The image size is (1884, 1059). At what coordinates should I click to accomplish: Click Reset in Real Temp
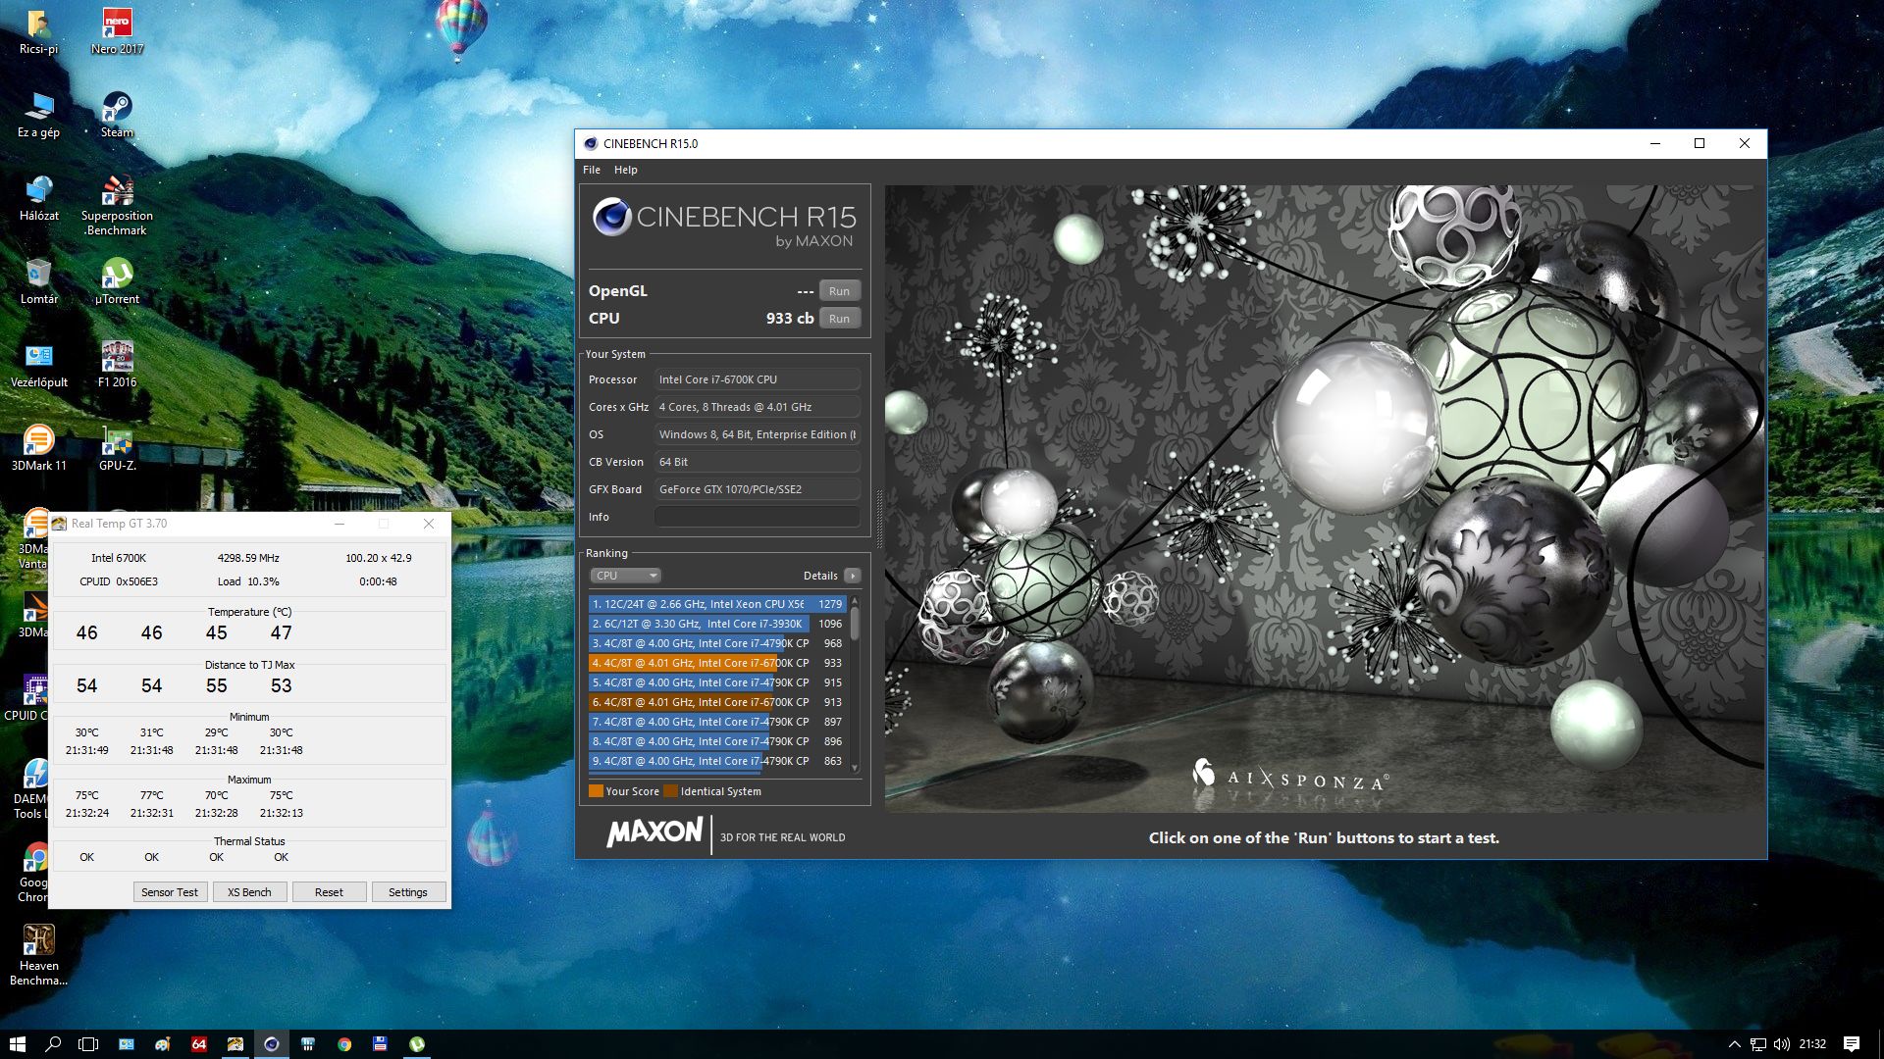(329, 892)
